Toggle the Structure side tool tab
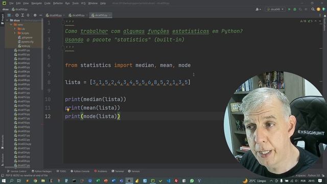 click(x=2, y=159)
